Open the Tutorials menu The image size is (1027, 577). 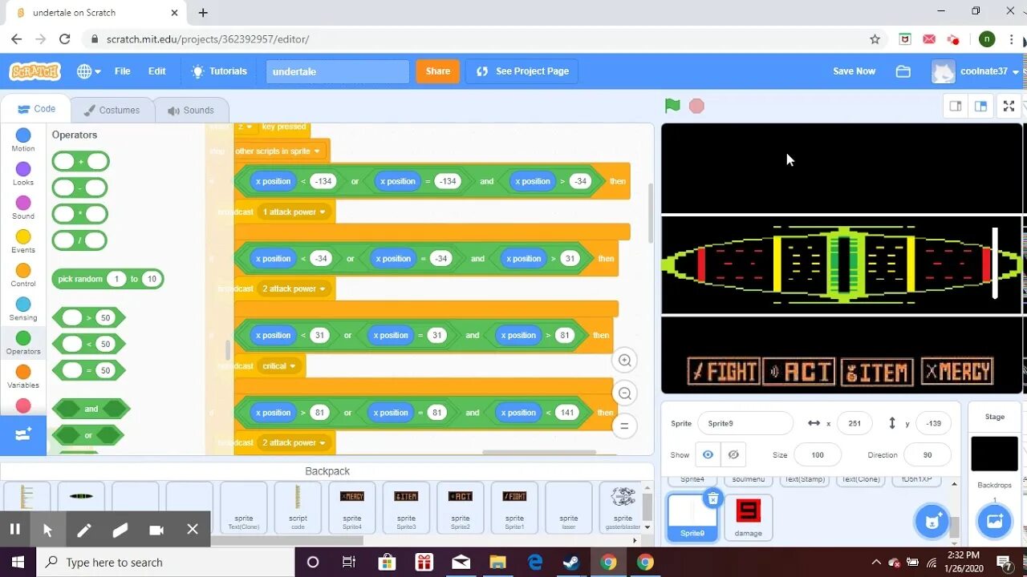[x=219, y=71]
